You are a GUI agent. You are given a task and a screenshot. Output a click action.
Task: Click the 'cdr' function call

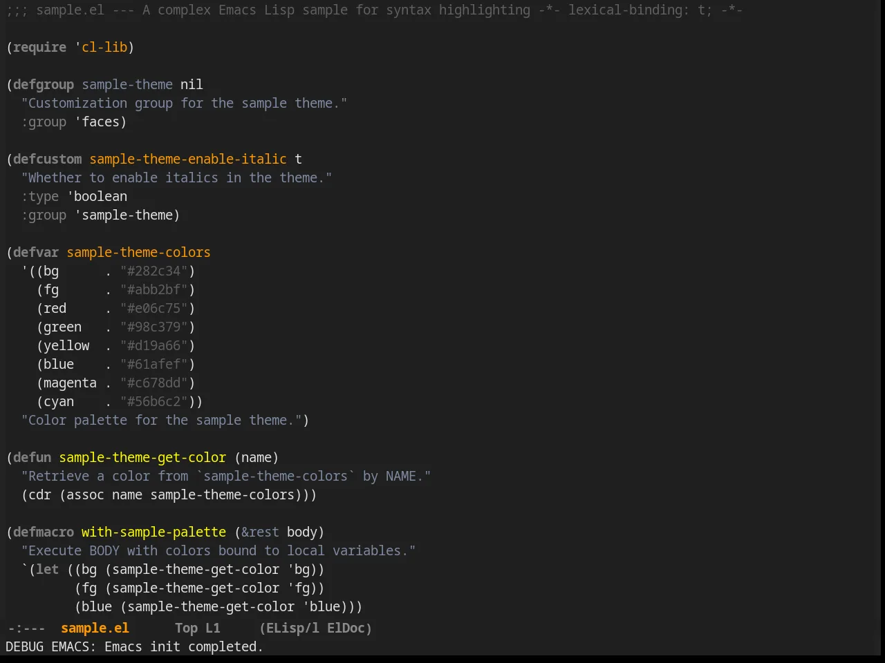coord(39,494)
